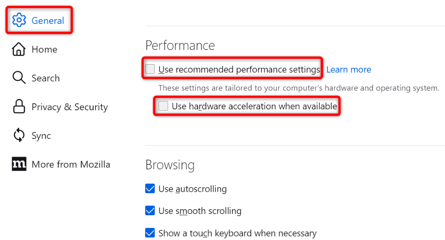Uncheck the Use autoscrolling checkbox

150,189
